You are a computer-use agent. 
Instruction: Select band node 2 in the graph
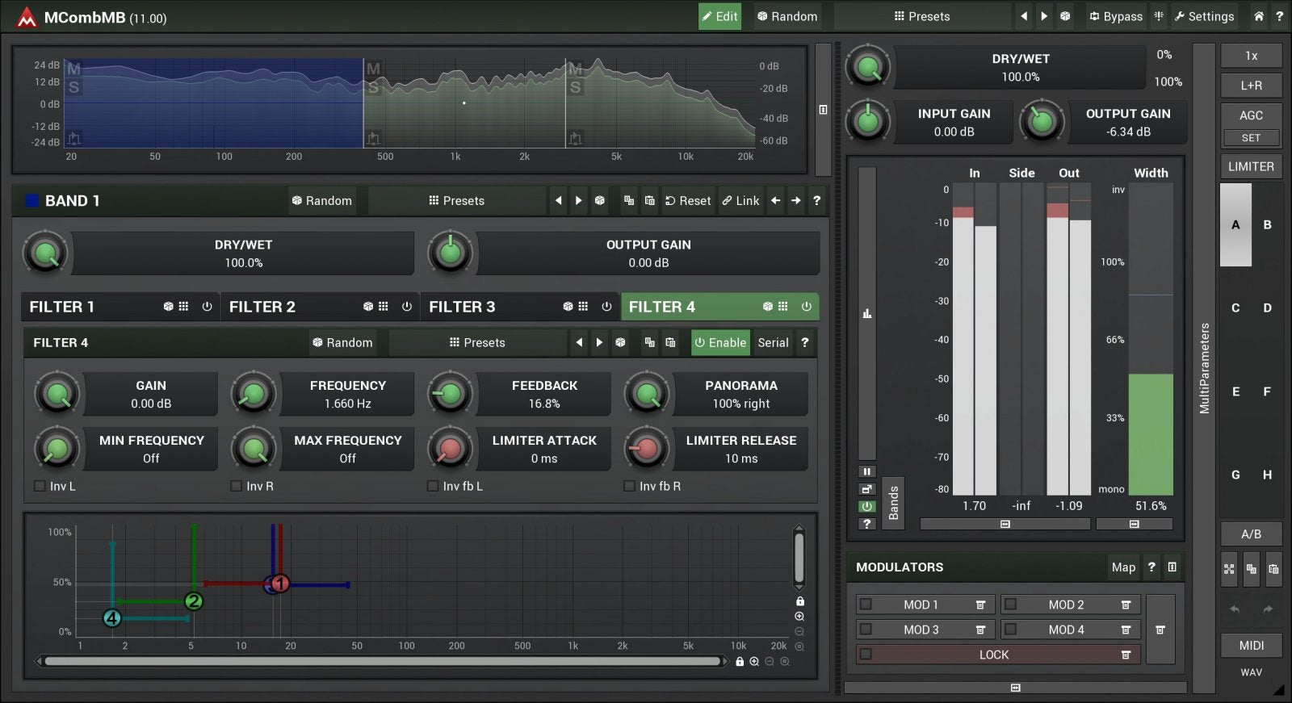[x=193, y=601]
